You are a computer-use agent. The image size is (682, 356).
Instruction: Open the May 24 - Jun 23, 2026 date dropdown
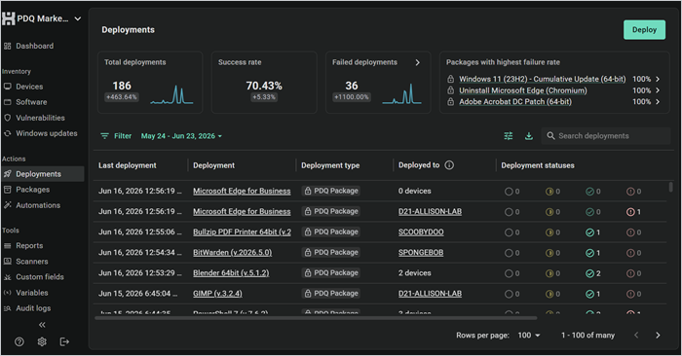coord(181,136)
